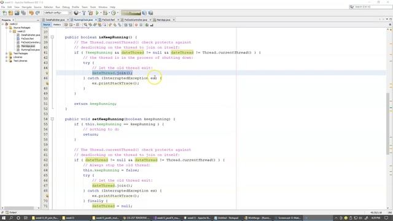Select MainApp.java in the project tree
Viewport: 393px width, 221px height.
[28, 46]
